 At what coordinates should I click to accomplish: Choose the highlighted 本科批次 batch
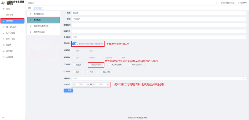[43, 20]
